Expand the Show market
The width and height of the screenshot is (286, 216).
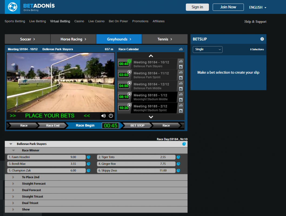pyautogui.click(x=13, y=210)
